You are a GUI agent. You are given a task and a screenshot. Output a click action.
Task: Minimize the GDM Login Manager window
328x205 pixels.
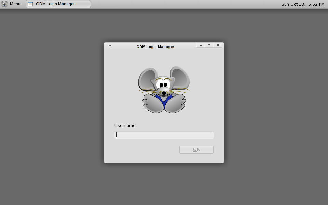point(201,45)
